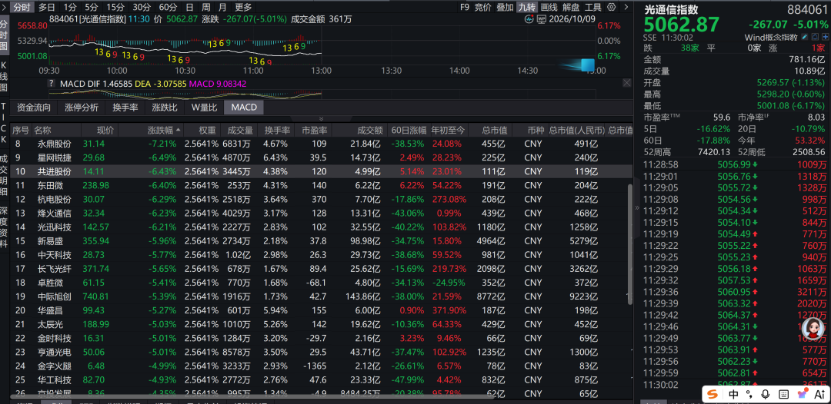Toggle the 叠加 overlay option
Screen dimensions: 831x404
click(x=505, y=7)
